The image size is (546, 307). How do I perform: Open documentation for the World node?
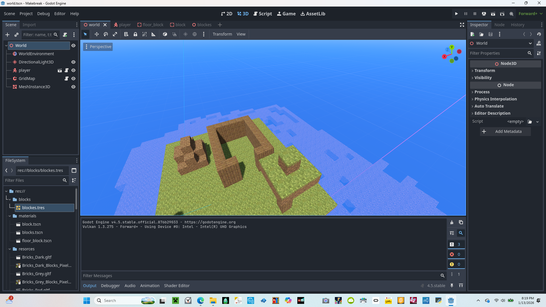click(x=539, y=43)
